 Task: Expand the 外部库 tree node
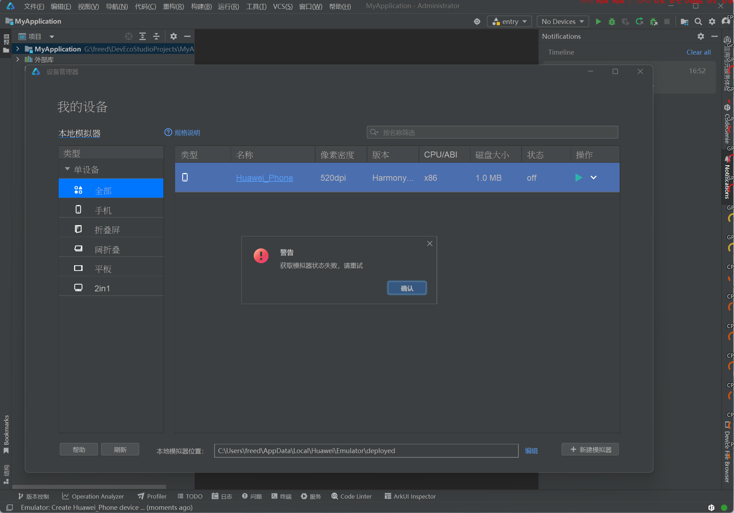tap(18, 59)
